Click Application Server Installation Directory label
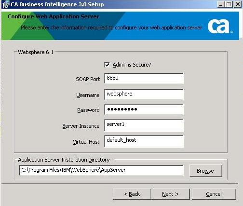The width and height of the screenshot is (243, 206). [x=64, y=160]
